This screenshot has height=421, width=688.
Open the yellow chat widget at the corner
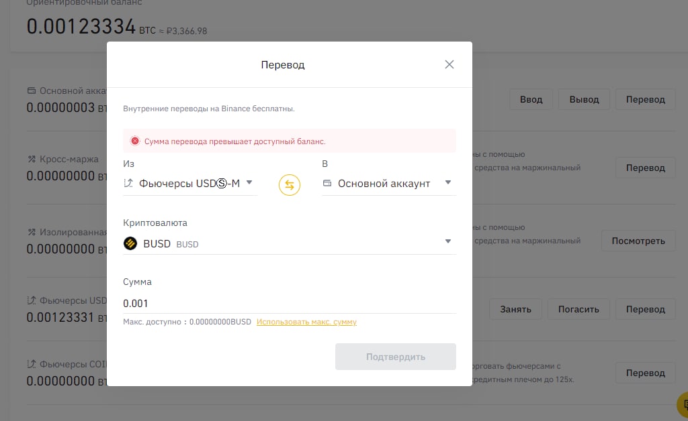[x=683, y=405]
